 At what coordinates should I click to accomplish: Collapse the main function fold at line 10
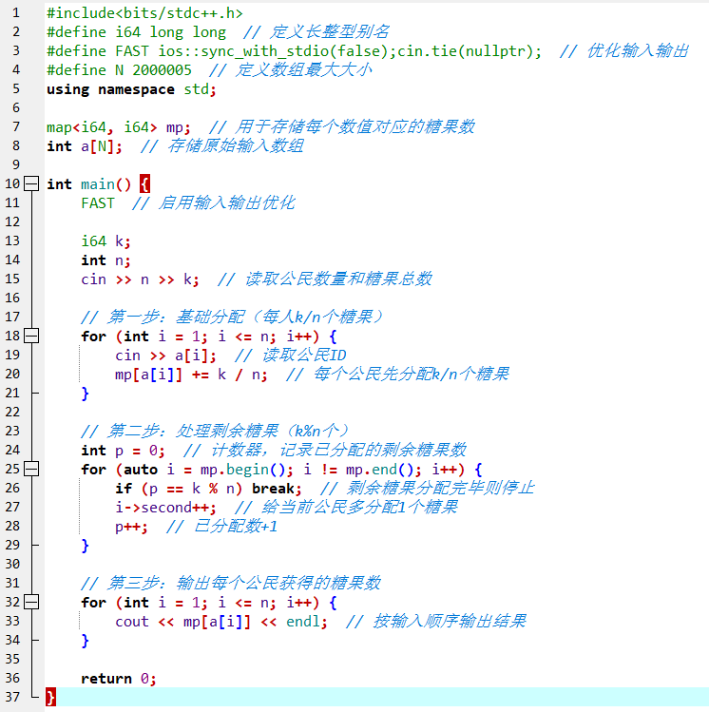tap(31, 183)
